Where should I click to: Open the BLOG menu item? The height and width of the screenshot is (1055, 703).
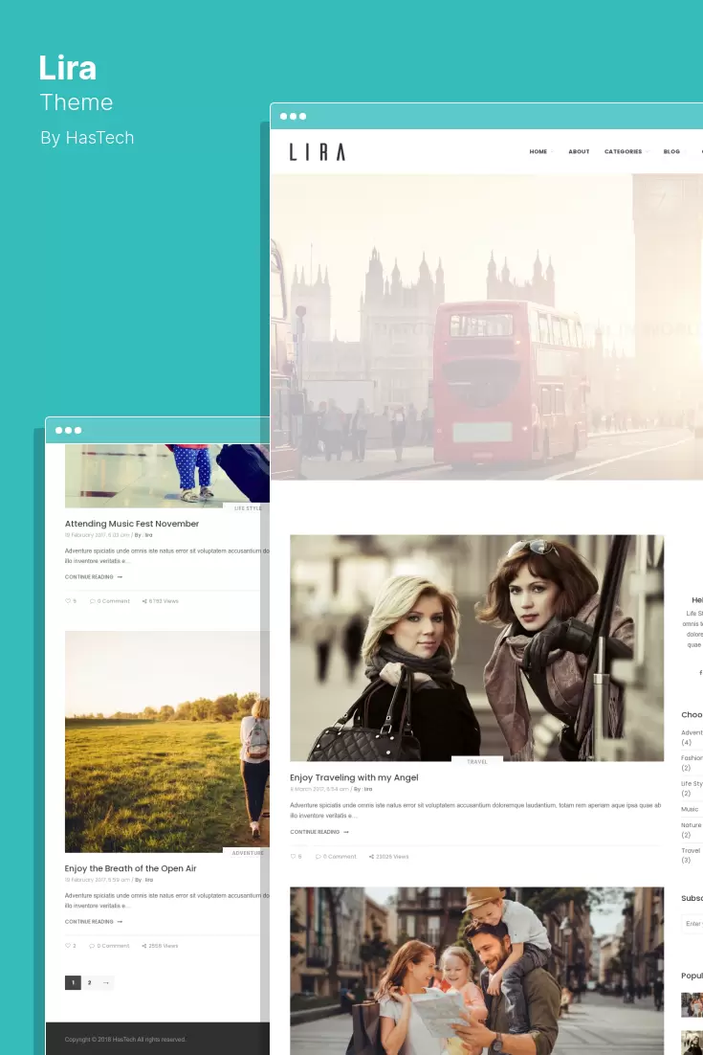pyautogui.click(x=671, y=152)
